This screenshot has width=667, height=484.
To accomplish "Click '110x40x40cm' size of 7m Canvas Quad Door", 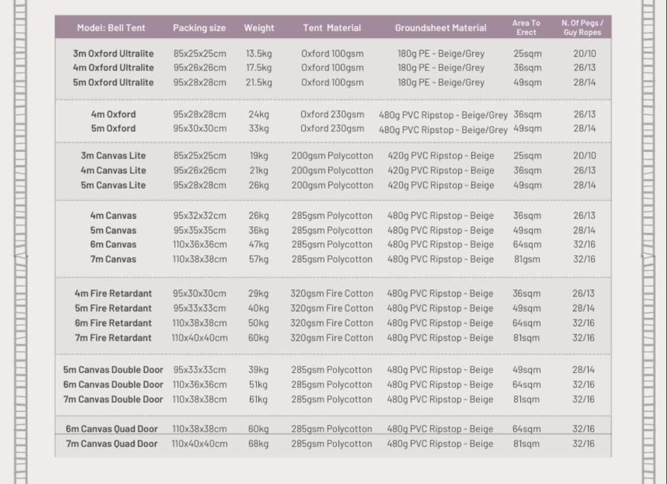I will [199, 444].
